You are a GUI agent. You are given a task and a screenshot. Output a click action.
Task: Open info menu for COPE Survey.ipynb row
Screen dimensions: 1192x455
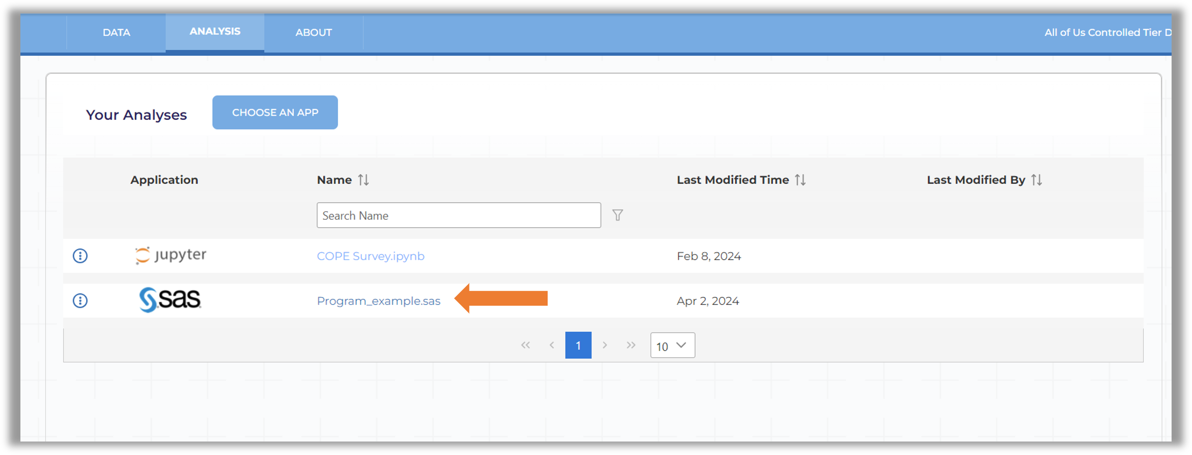click(80, 256)
